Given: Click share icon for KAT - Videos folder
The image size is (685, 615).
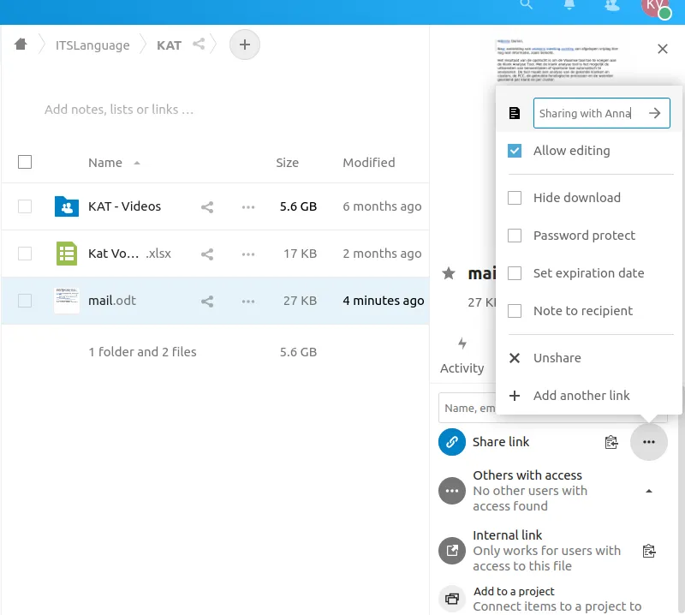Looking at the screenshot, I should click(x=207, y=206).
